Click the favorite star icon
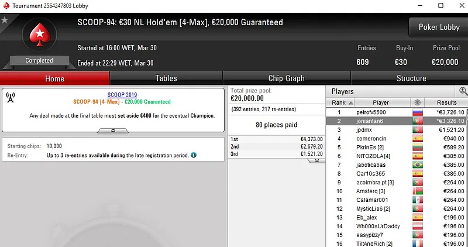Viewport: 468px width, 247px height. point(5,20)
